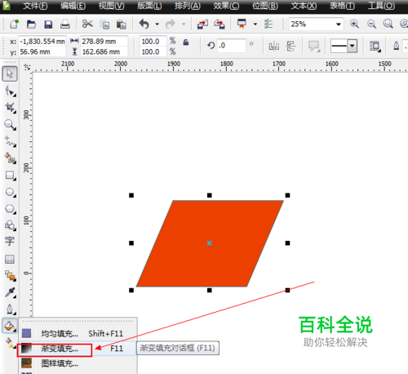The image size is (408, 374).
Task: Select the Freehand curve tool
Action: 10,141
